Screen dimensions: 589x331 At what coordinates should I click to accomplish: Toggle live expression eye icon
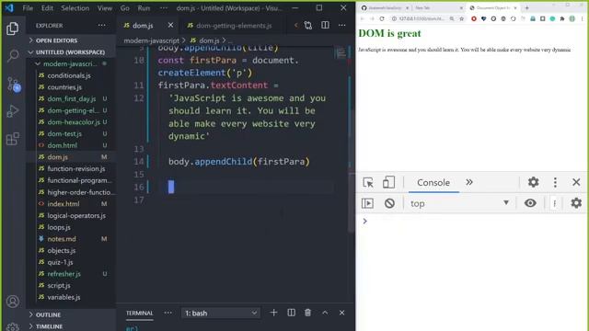point(530,203)
